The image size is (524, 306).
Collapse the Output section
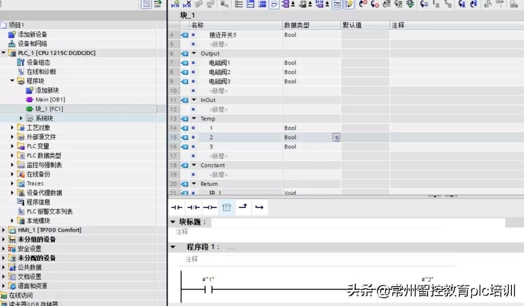[194, 53]
